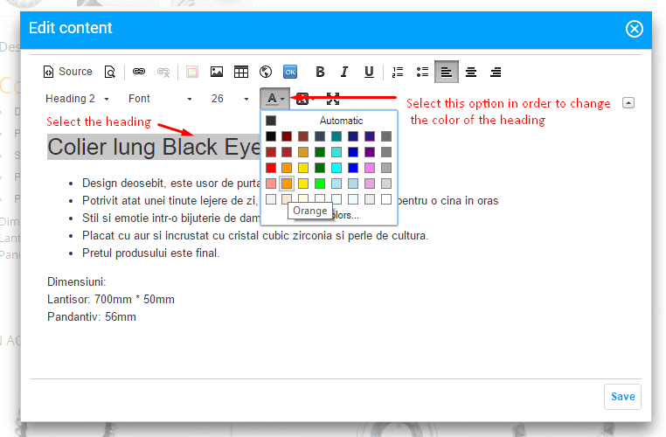Image resolution: width=666 pixels, height=437 pixels.
Task: Insert a link with the chain icon
Action: 139,72
